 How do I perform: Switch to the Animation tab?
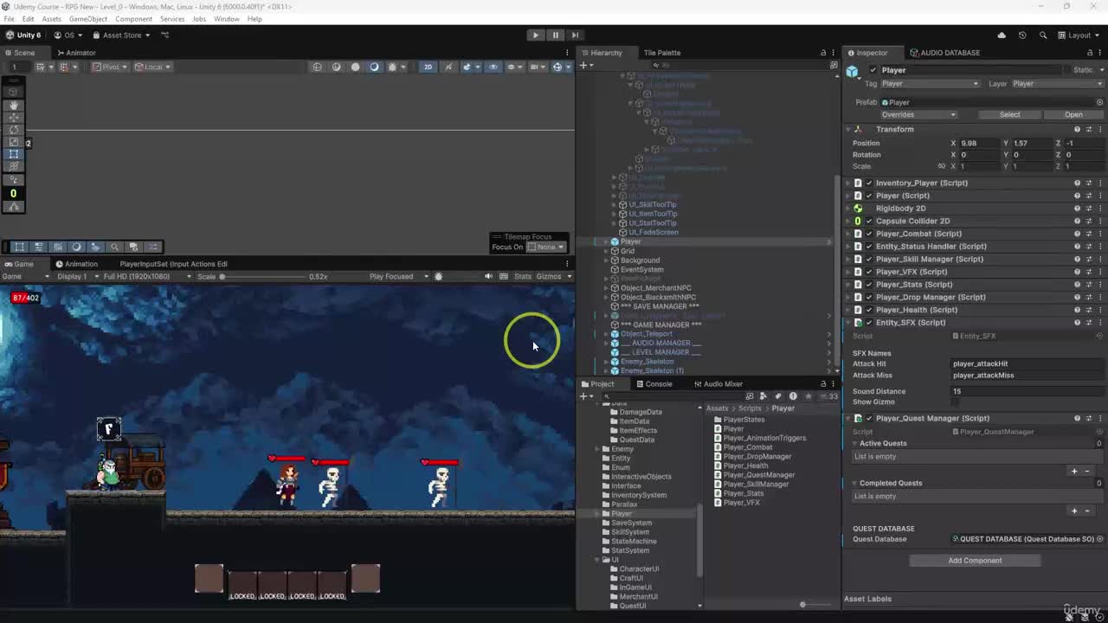point(77,264)
